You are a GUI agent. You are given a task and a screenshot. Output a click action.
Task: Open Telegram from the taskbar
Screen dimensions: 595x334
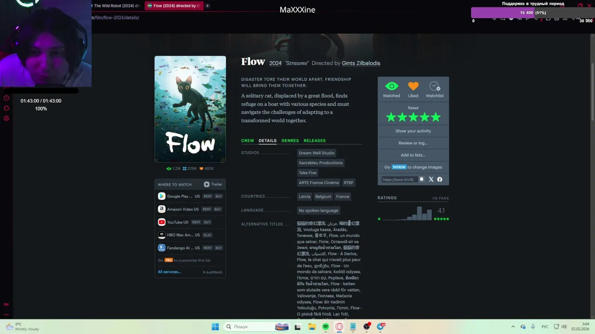(381, 327)
